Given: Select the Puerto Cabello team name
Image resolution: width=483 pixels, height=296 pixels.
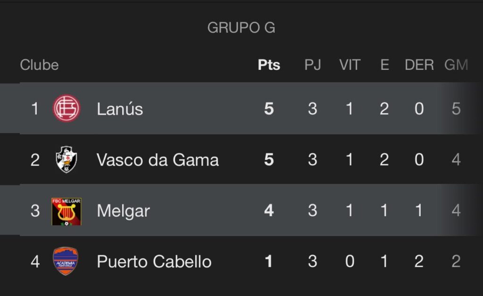Looking at the screenshot, I should click(x=154, y=262).
